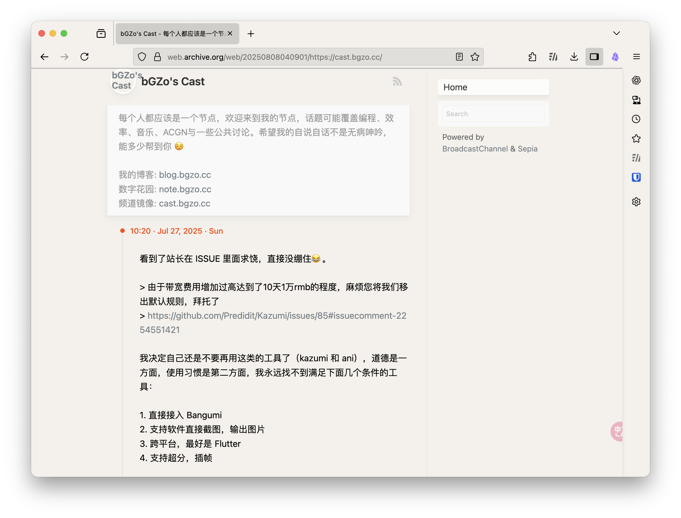Open Bitwarden sidebar shield icon

[x=636, y=177]
